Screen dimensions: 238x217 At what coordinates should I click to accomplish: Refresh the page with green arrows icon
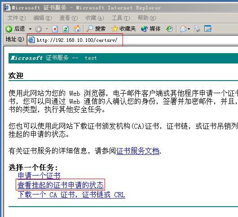[66, 29]
